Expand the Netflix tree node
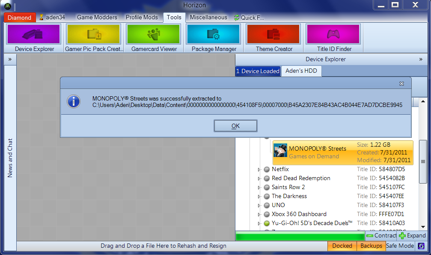The image size is (431, 255). [x=259, y=170]
